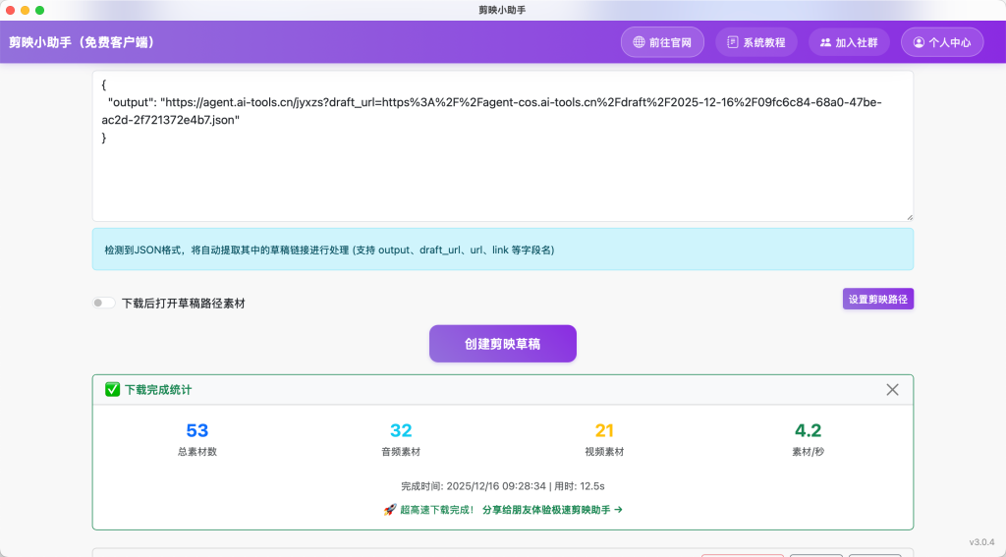The image size is (1006, 557).
Task: Click the blue number 53
Action: click(196, 430)
